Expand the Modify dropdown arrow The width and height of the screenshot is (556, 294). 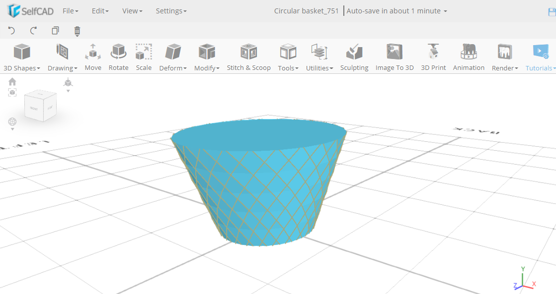click(x=218, y=68)
